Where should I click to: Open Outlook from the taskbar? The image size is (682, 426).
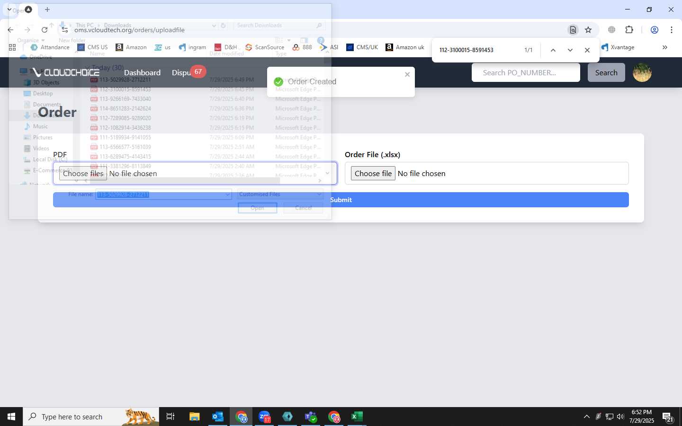click(218, 417)
